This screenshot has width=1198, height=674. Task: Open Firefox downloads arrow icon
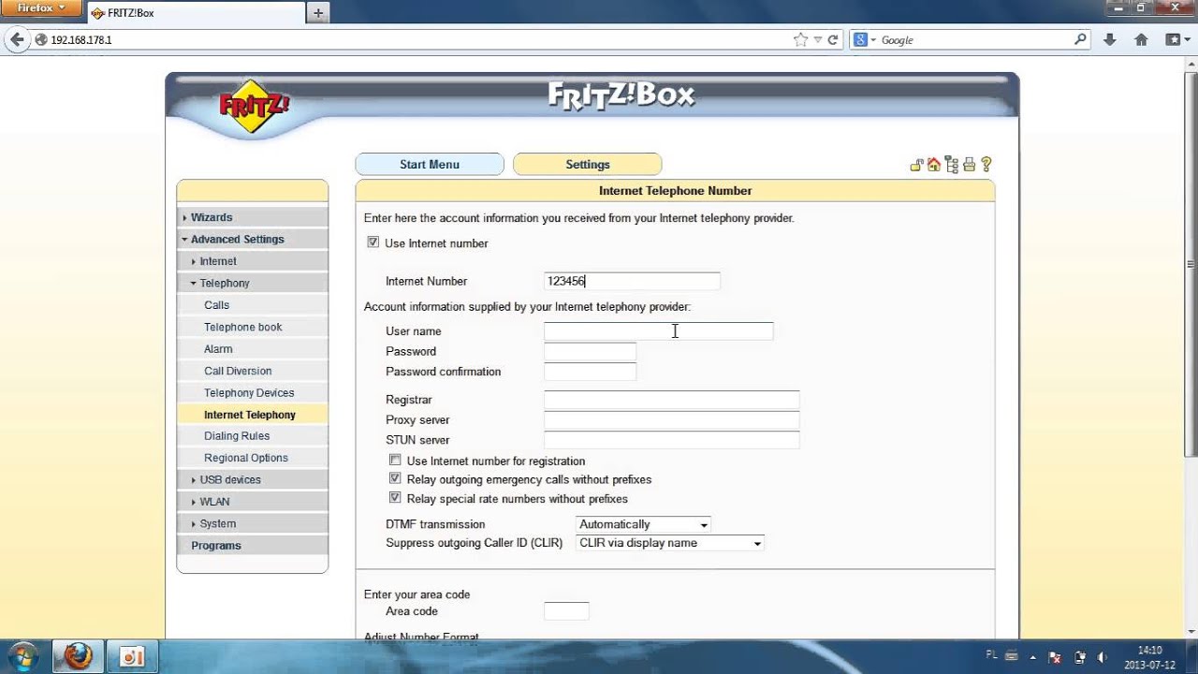[1109, 40]
